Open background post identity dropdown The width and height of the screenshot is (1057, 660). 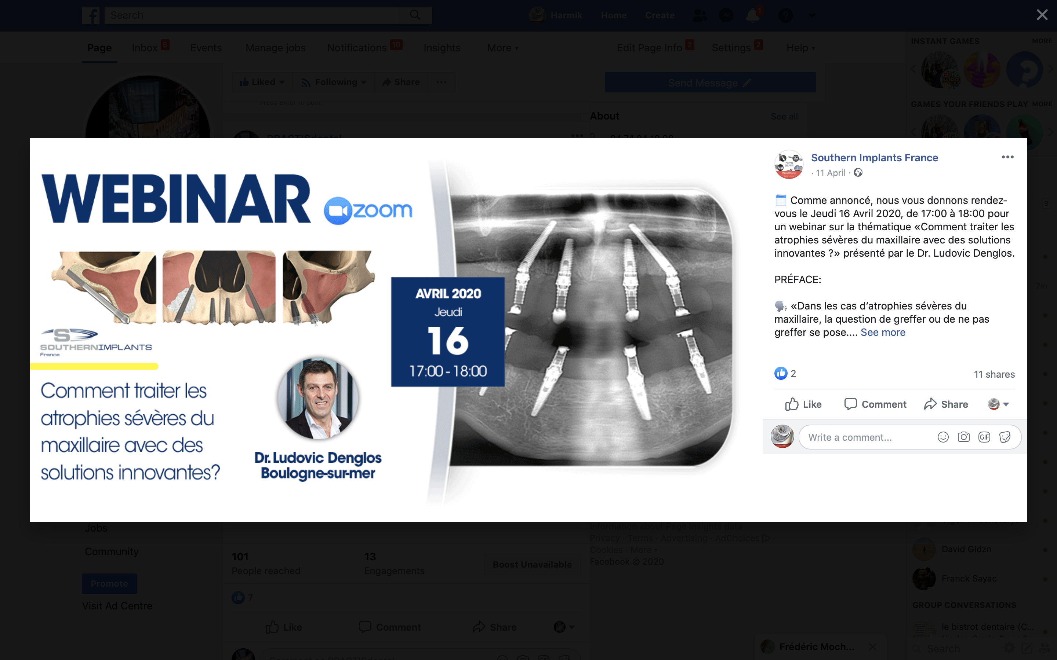click(564, 627)
